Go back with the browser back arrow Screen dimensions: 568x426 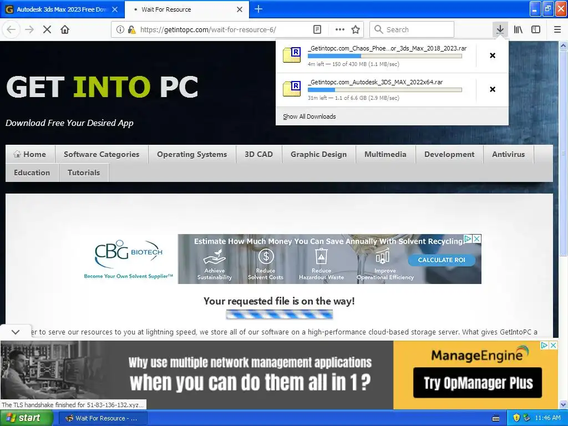[x=11, y=29]
